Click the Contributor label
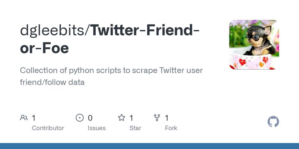 48,128
